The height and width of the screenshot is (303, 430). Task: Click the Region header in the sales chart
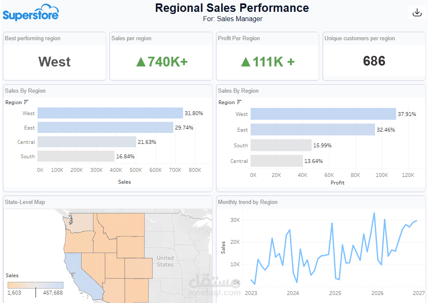[x=14, y=102]
